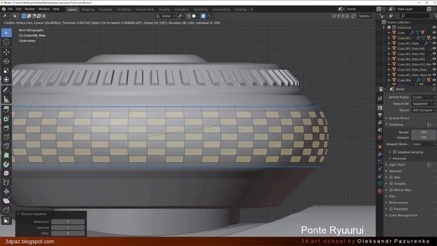Open the Output properties tab
Image resolution: width=437 pixels, height=246 pixels.
click(x=380, y=115)
